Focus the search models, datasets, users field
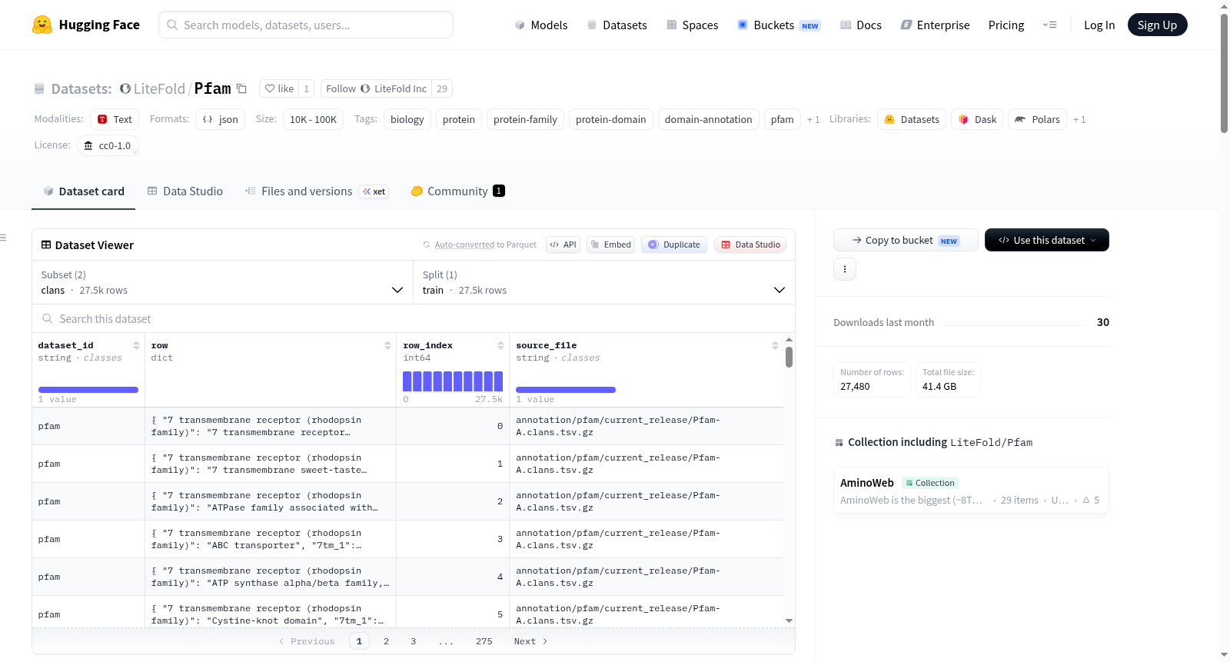This screenshot has height=662, width=1230. 306,25
